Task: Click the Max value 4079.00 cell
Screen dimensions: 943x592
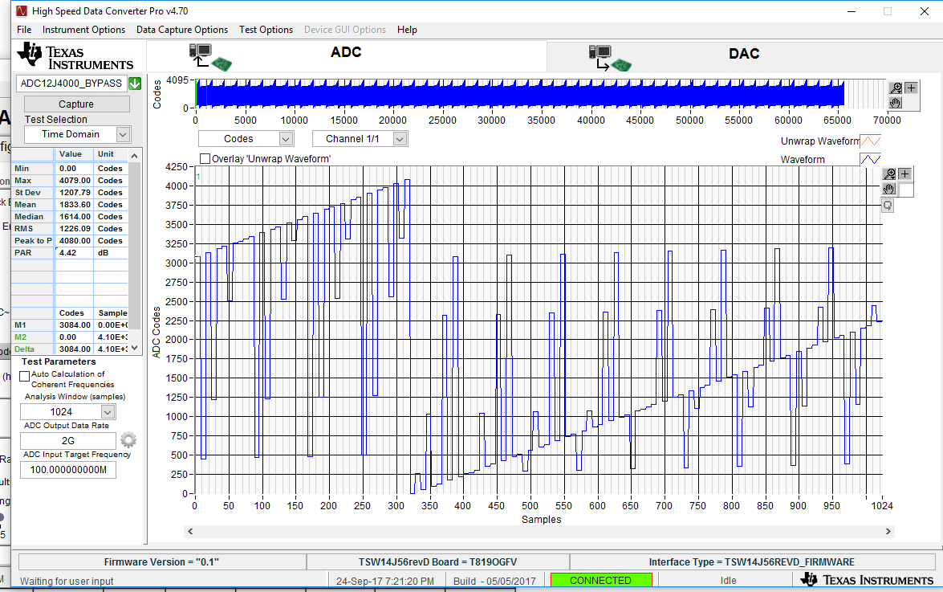Action: click(75, 181)
